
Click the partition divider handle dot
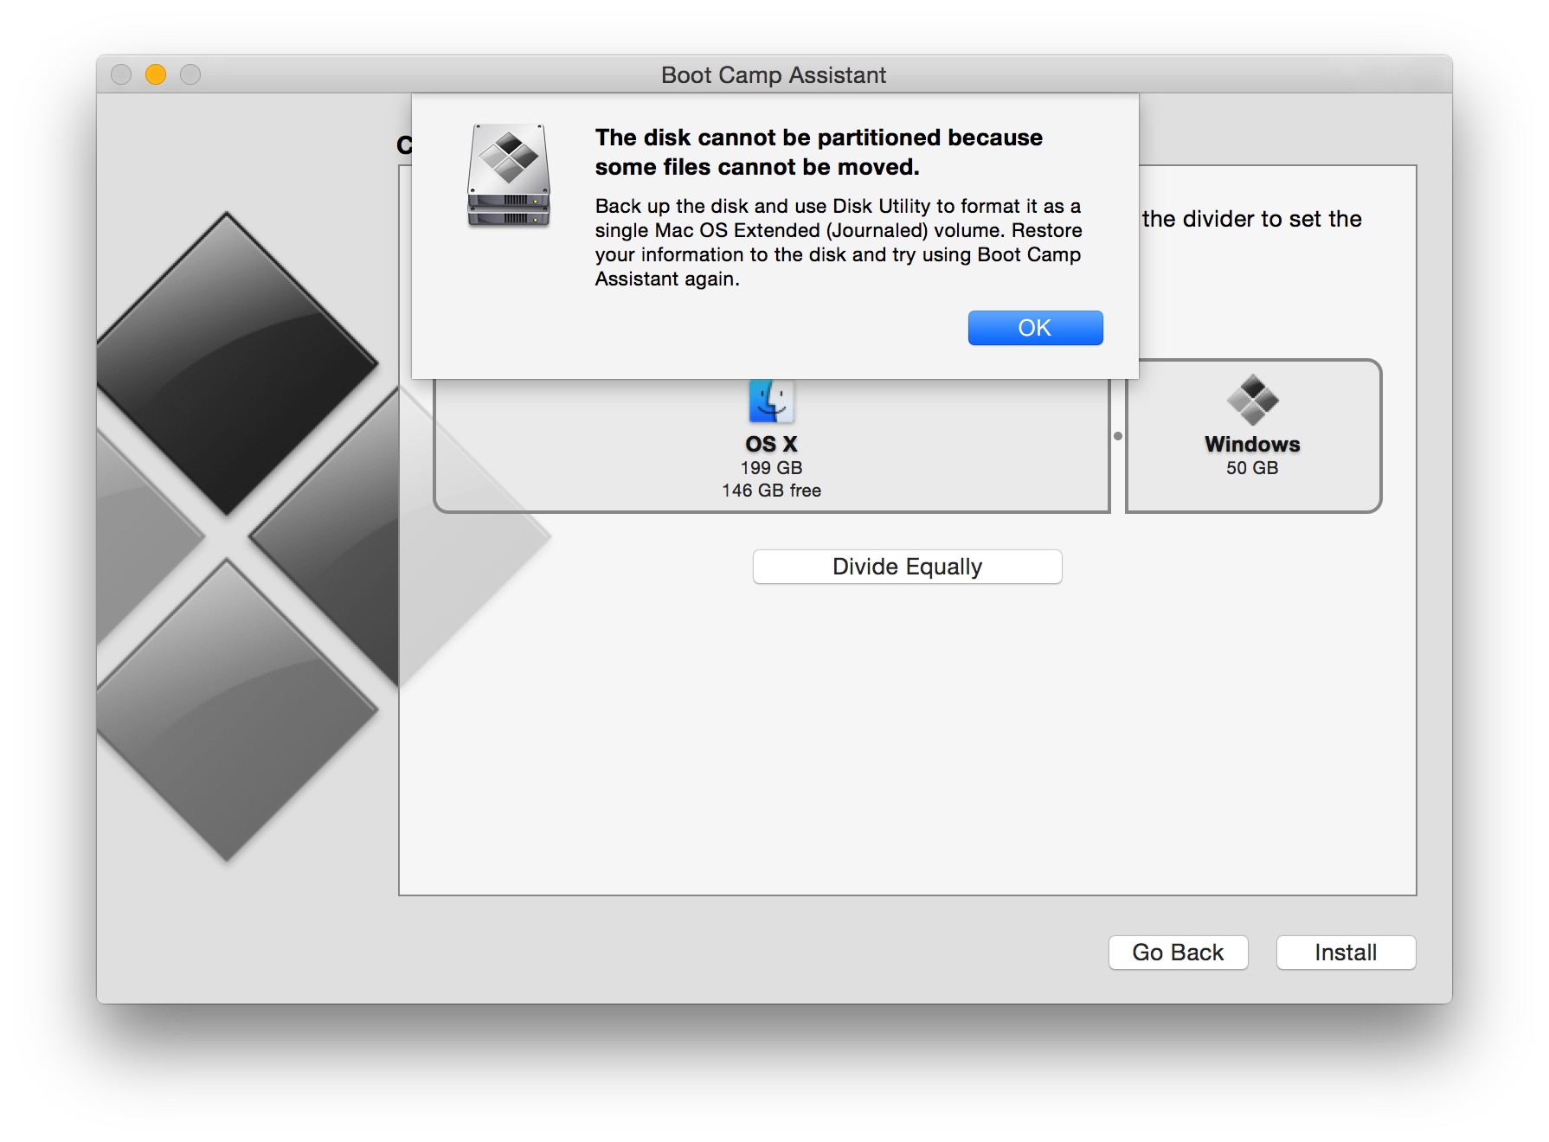click(x=1118, y=436)
